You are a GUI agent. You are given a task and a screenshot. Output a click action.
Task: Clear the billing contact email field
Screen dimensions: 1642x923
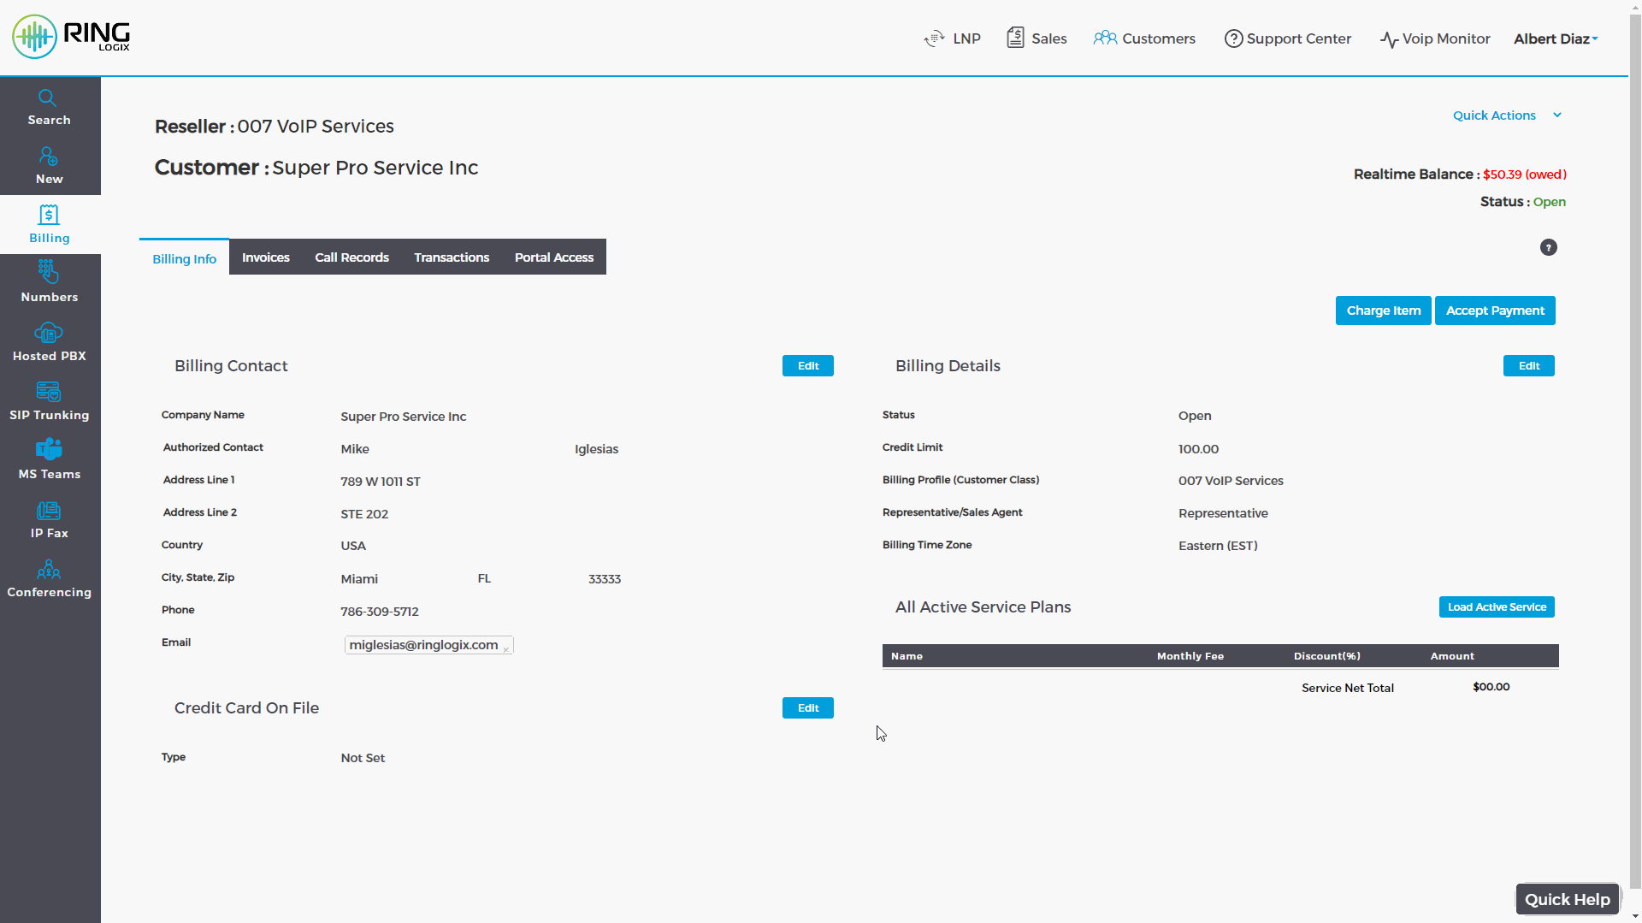point(506,648)
